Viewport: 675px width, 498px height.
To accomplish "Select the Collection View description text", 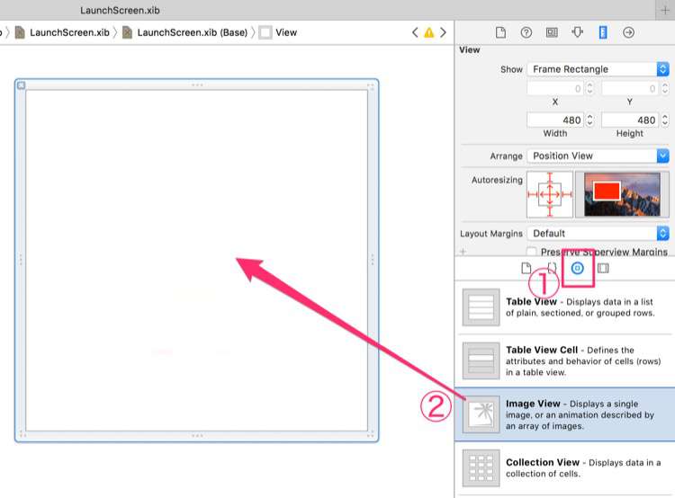I will pyautogui.click(x=583, y=468).
